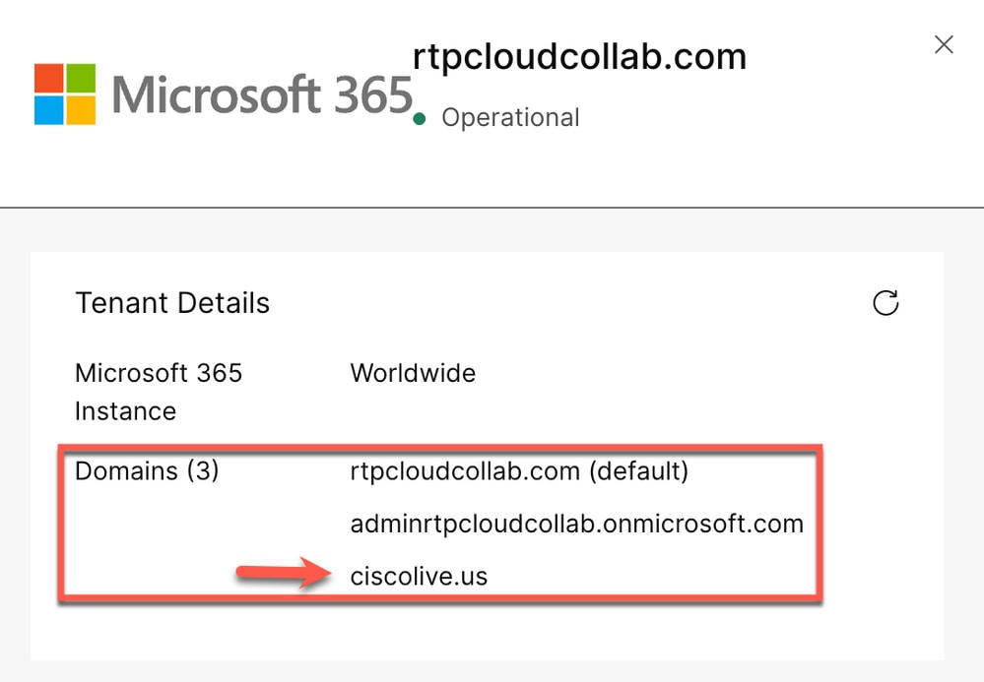Viewport: 984px width, 682px height.
Task: Click the red arrow pointing at ciscolive.us
Action: 284,573
